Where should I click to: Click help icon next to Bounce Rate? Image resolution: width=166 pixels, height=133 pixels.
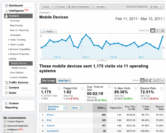162,89
